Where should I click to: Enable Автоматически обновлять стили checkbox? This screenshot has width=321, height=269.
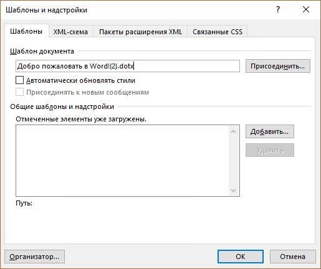tap(20, 80)
